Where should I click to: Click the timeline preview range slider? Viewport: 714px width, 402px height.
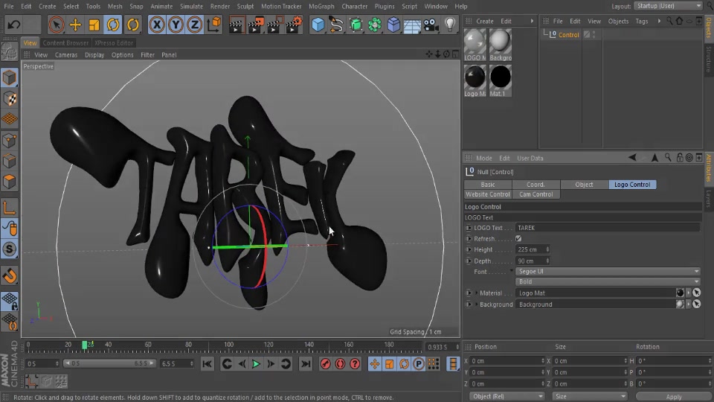pos(109,363)
